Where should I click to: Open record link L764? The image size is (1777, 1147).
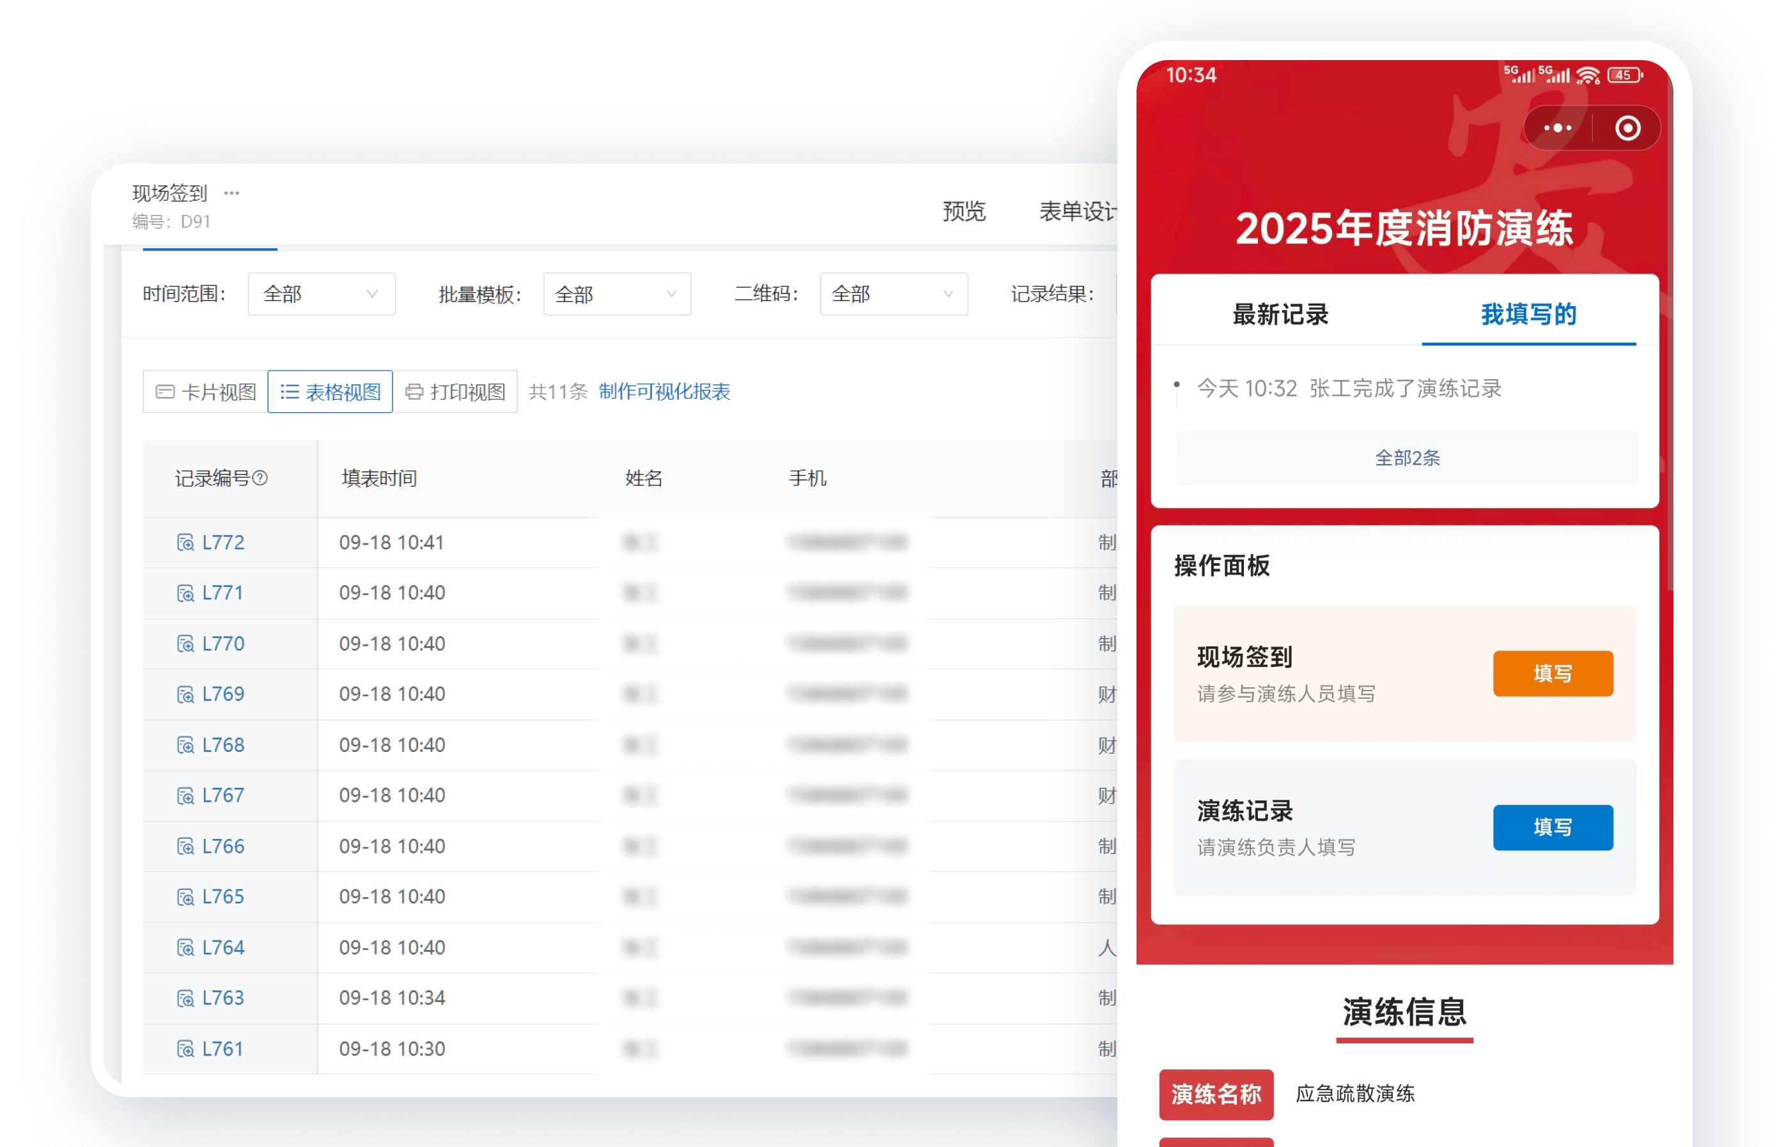(x=223, y=948)
